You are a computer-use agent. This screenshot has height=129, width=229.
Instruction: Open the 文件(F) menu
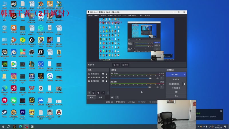point(90,15)
